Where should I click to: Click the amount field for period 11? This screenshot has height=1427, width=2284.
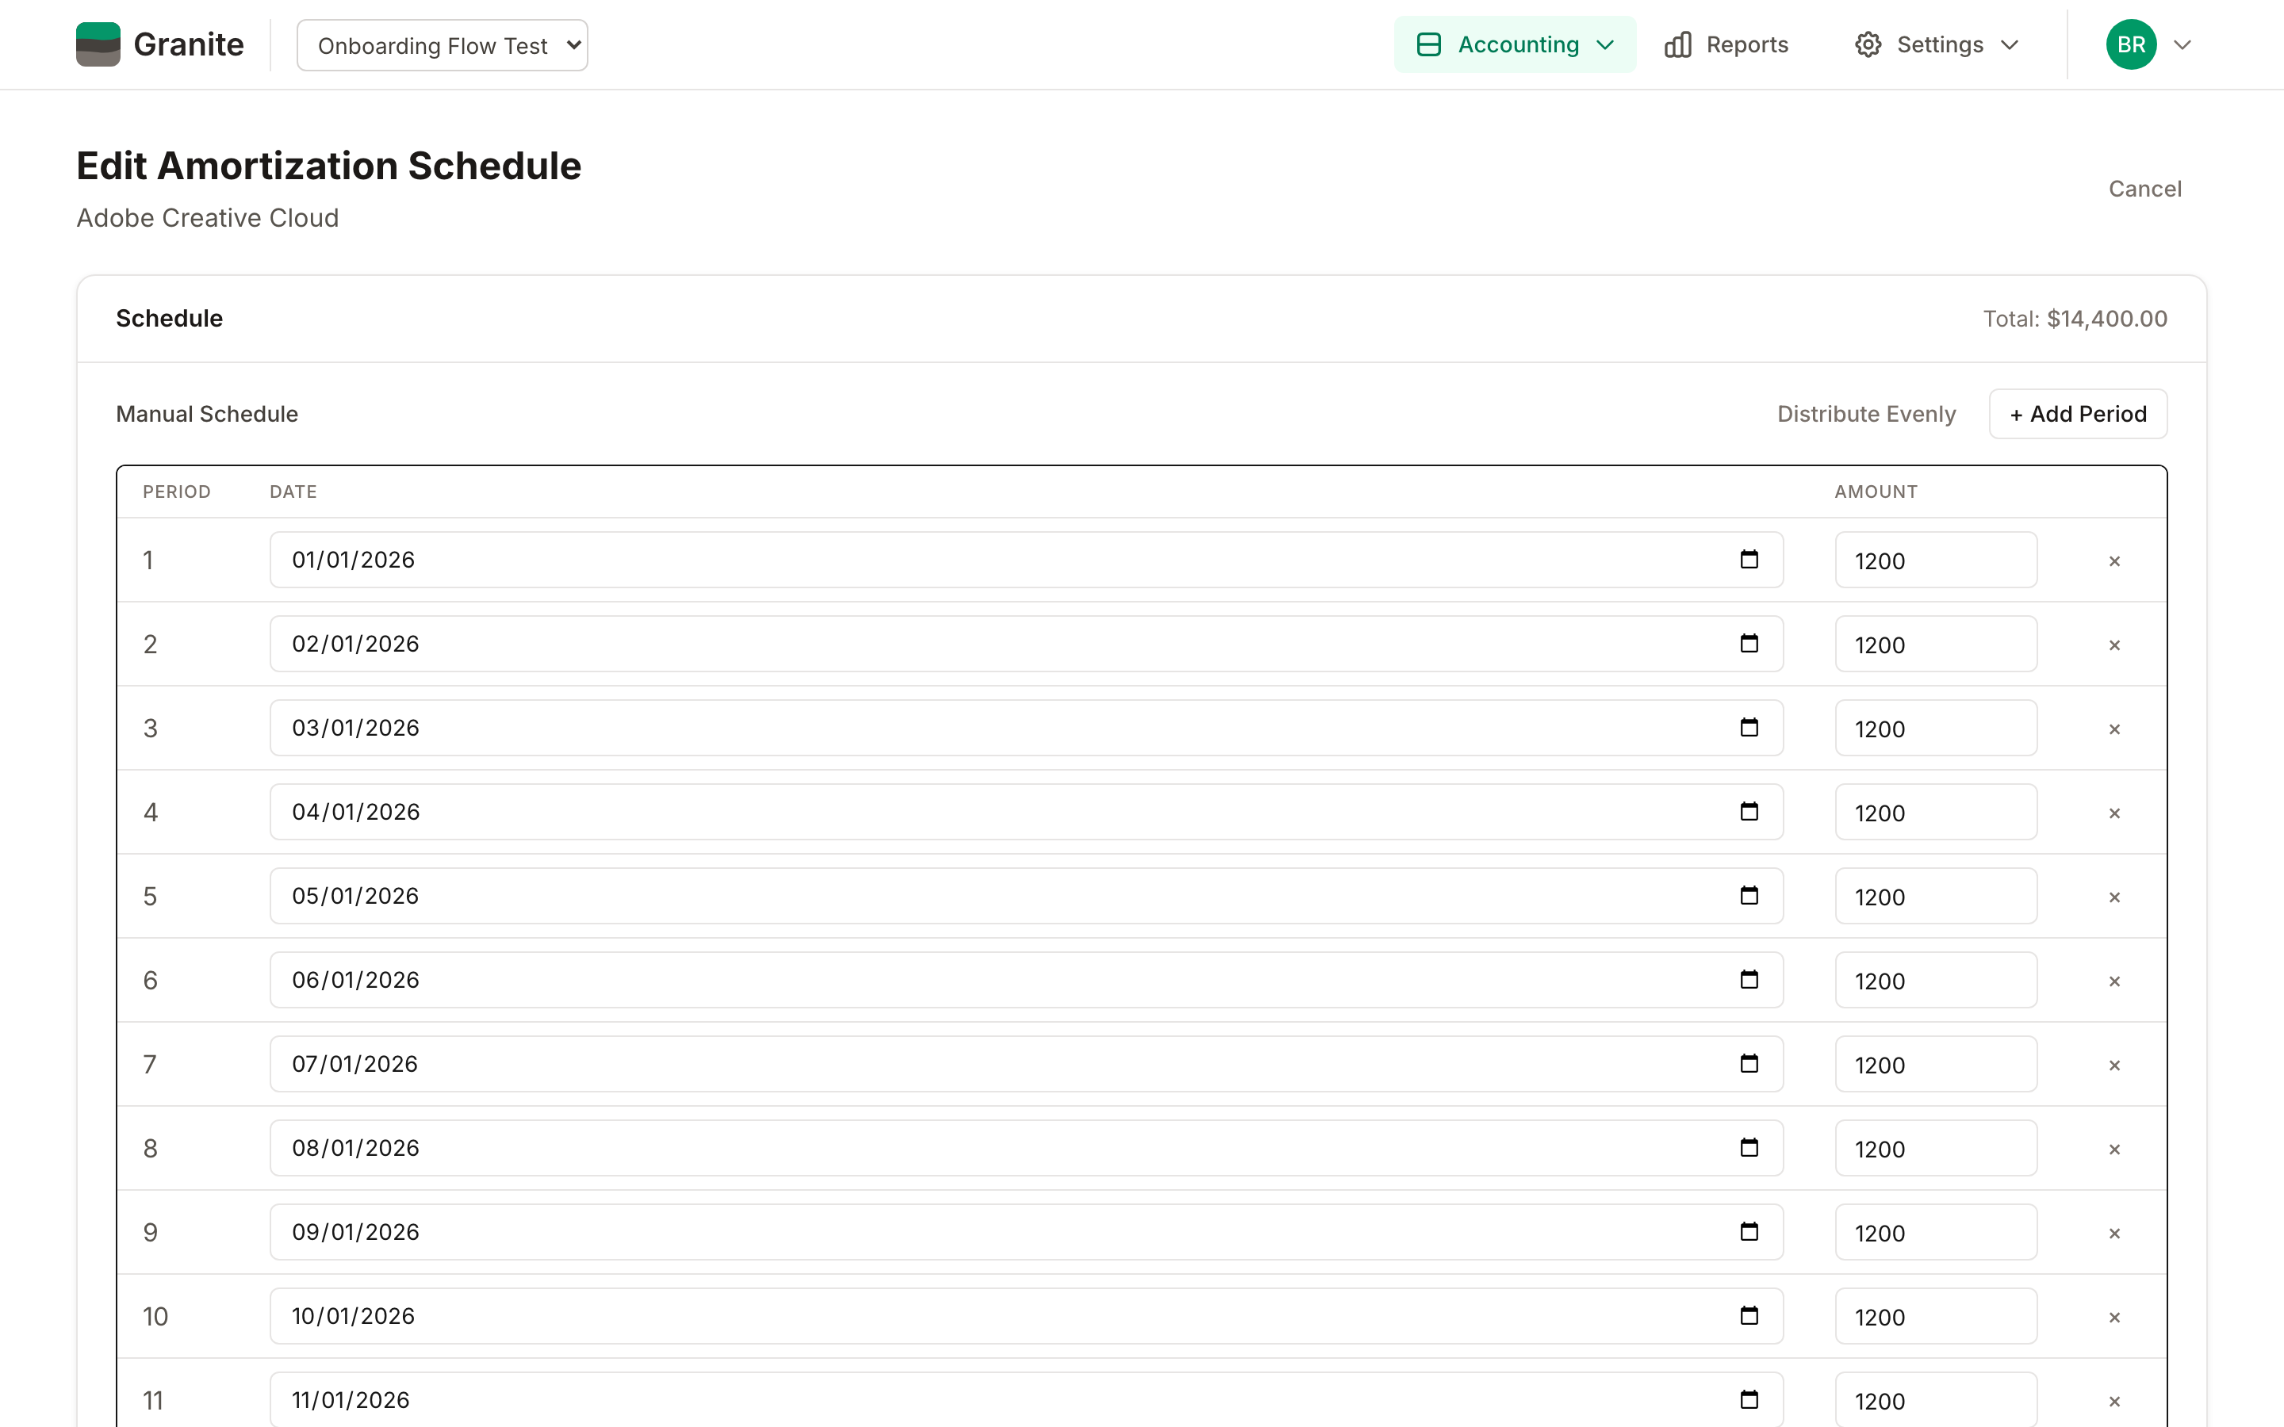pyautogui.click(x=1936, y=1398)
